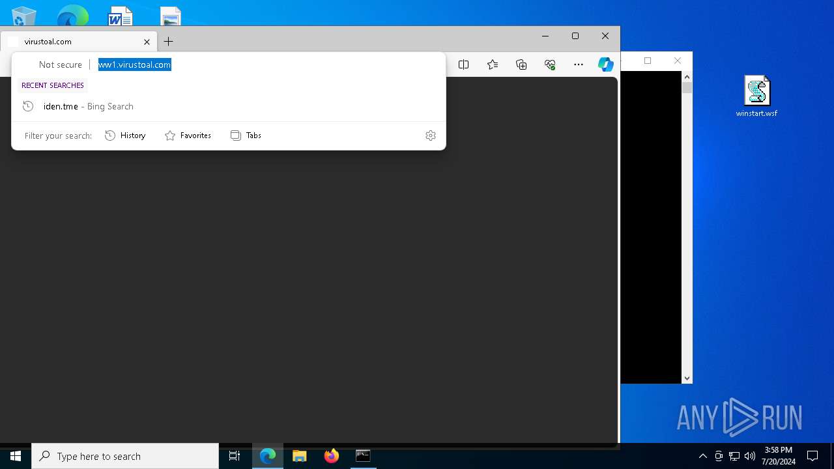834x469 pixels.
Task: Click the network tray icon
Action: coord(734,456)
